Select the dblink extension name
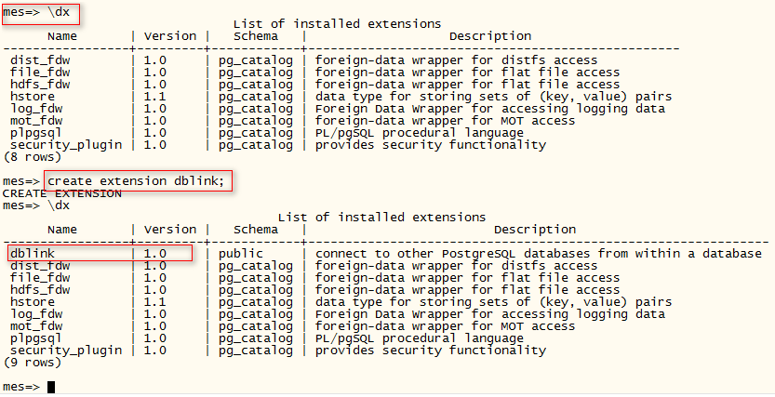Screen dimensions: 775x397 [x=32, y=253]
